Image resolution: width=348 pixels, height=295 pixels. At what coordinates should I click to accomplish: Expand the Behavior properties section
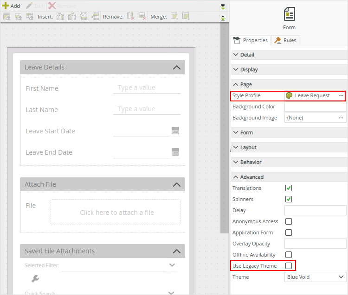pos(251,162)
